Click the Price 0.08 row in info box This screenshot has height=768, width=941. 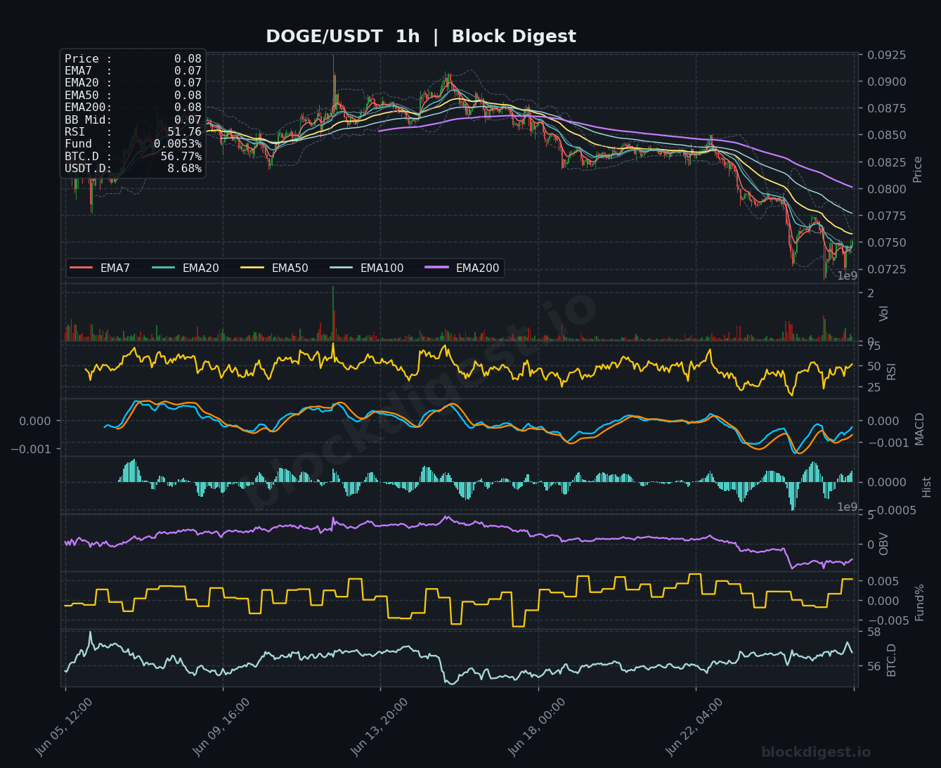(133, 59)
